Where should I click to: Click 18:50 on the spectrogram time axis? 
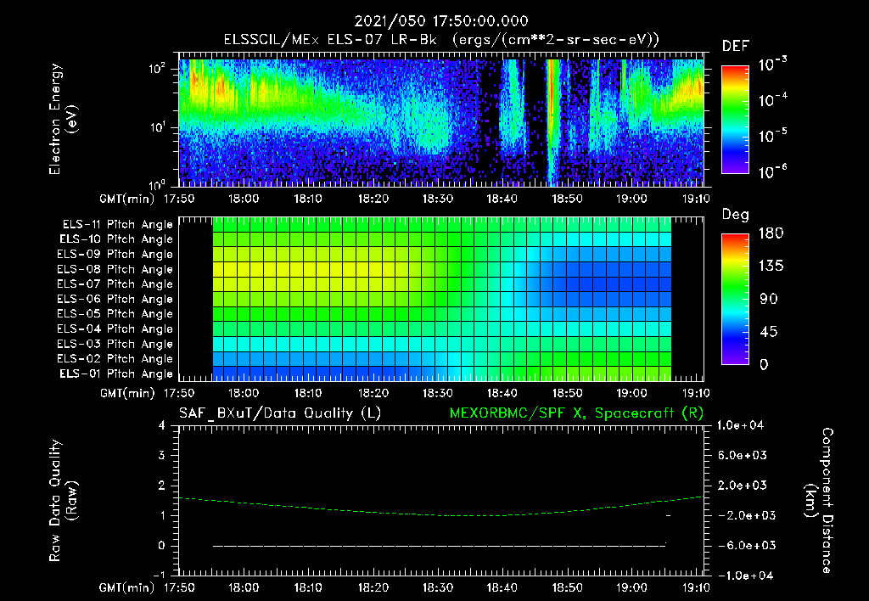pos(567,199)
